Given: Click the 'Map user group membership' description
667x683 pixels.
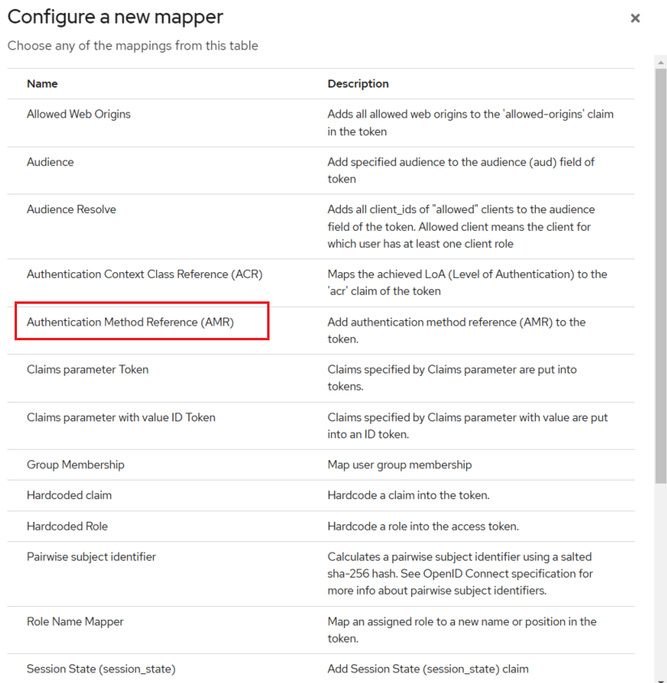Looking at the screenshot, I should click(399, 465).
